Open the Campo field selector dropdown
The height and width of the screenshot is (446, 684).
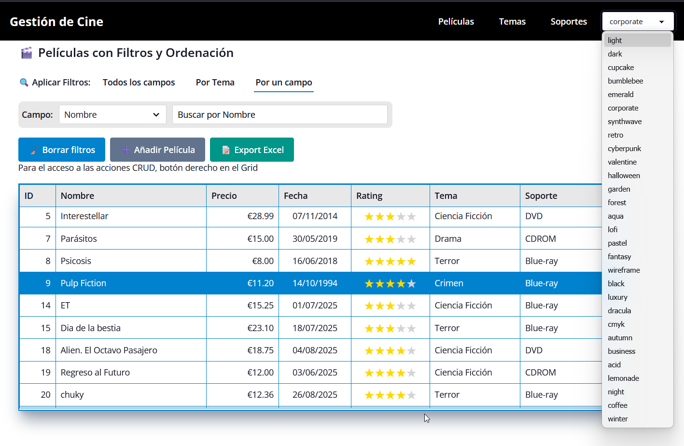pos(112,115)
